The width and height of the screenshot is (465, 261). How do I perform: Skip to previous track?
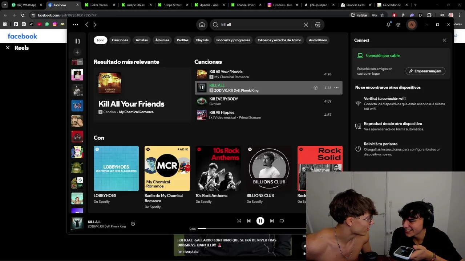tap(248, 221)
